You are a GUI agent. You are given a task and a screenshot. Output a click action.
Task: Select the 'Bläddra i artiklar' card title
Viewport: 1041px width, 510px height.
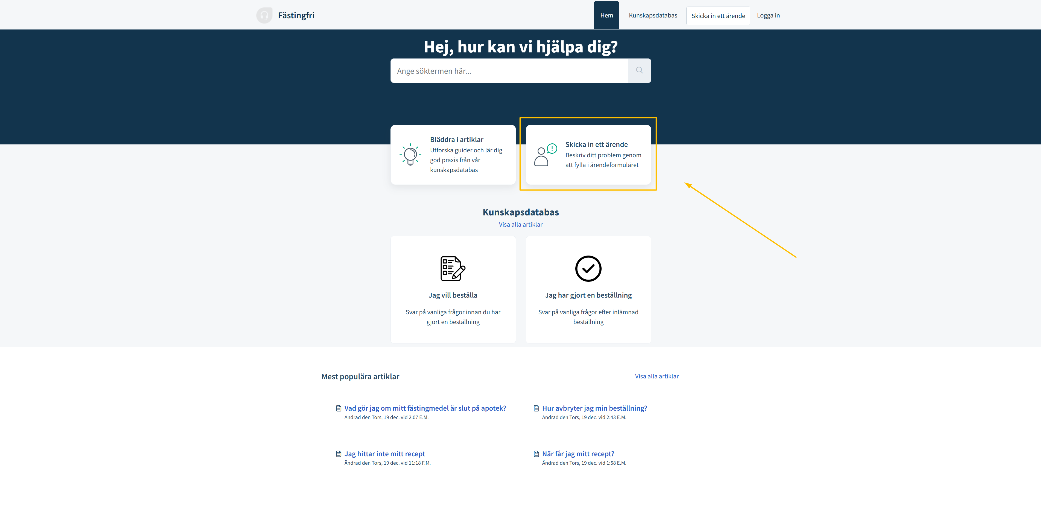pyautogui.click(x=456, y=140)
